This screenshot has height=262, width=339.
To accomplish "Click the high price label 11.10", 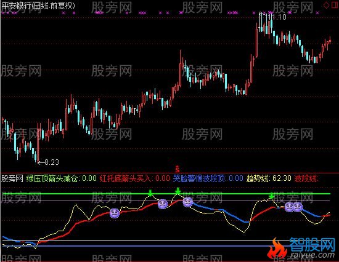I will pos(277,17).
